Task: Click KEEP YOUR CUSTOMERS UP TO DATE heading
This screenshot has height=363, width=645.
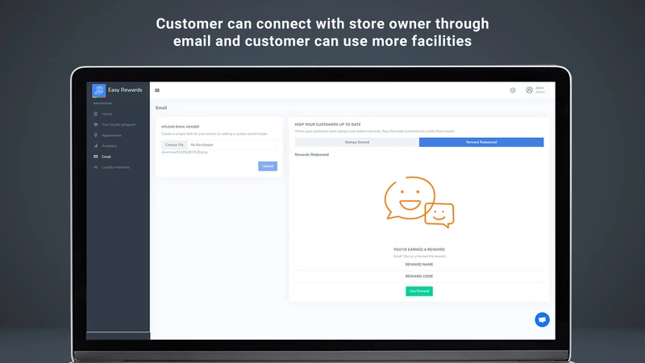Action: point(327,124)
